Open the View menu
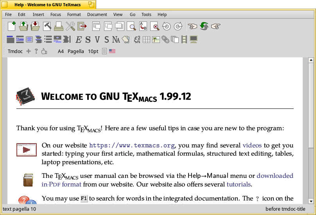This screenshot has width=316, height=215. coord(118,14)
